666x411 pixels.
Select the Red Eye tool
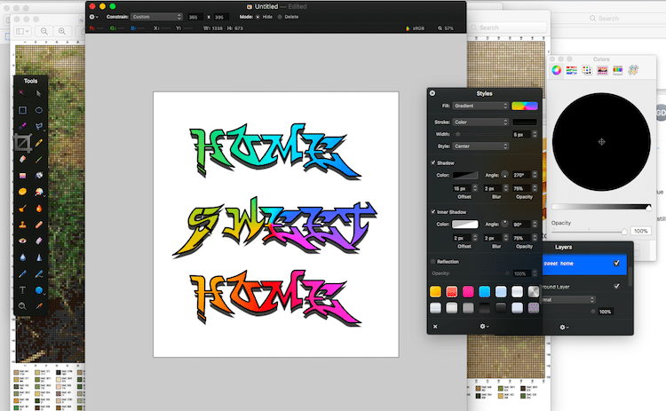[23, 241]
